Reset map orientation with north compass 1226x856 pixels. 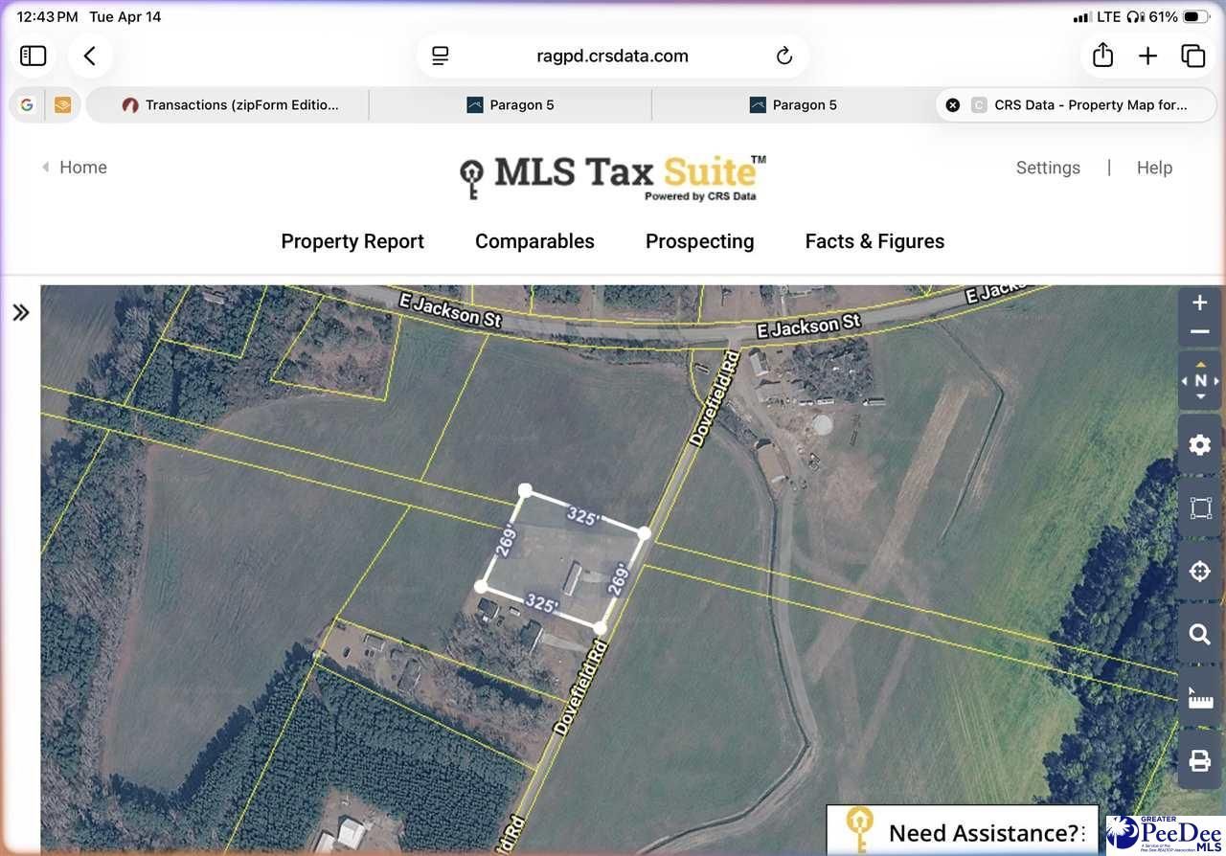click(1199, 381)
